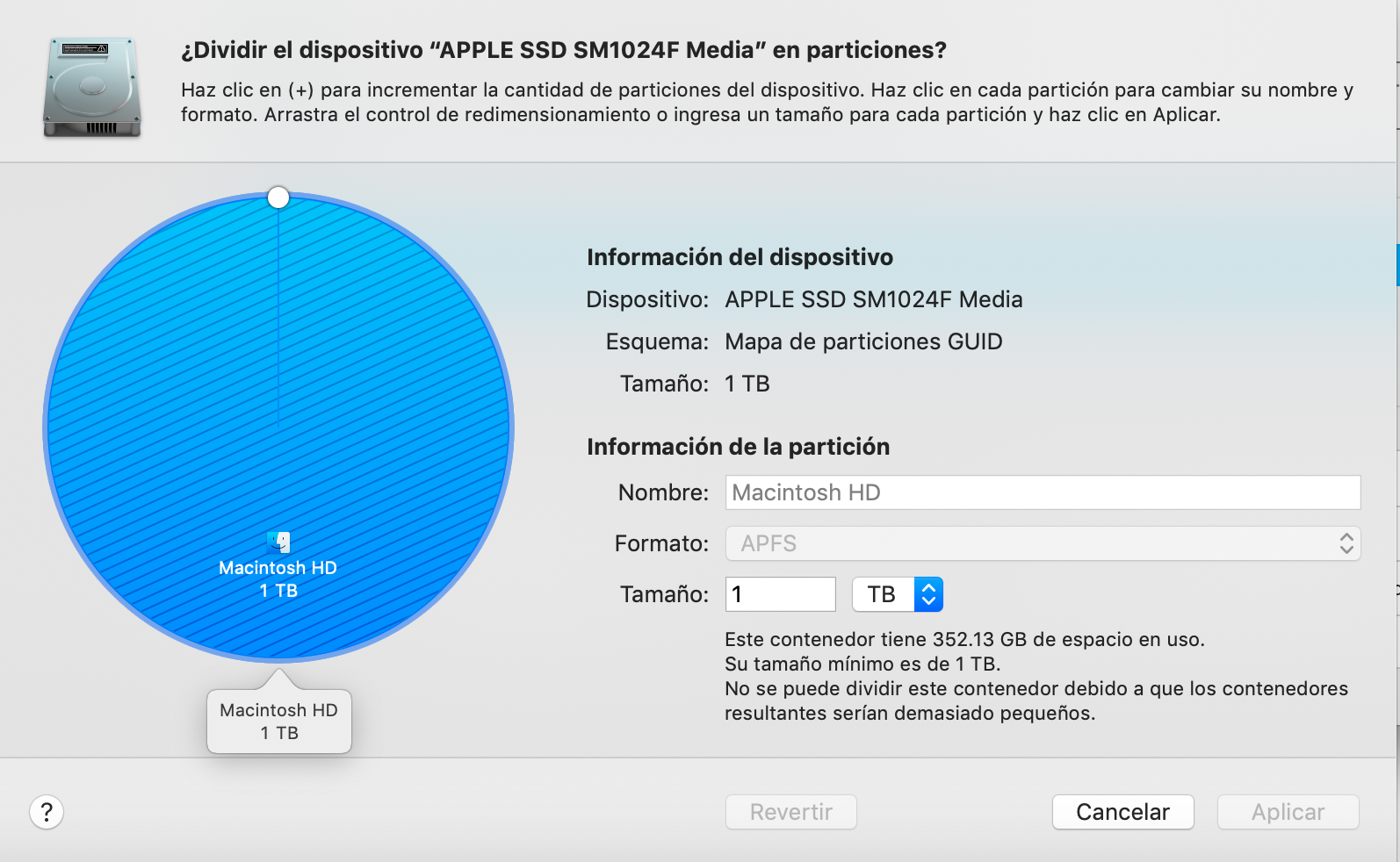Click the 'Formato:' label

pyautogui.click(x=662, y=543)
